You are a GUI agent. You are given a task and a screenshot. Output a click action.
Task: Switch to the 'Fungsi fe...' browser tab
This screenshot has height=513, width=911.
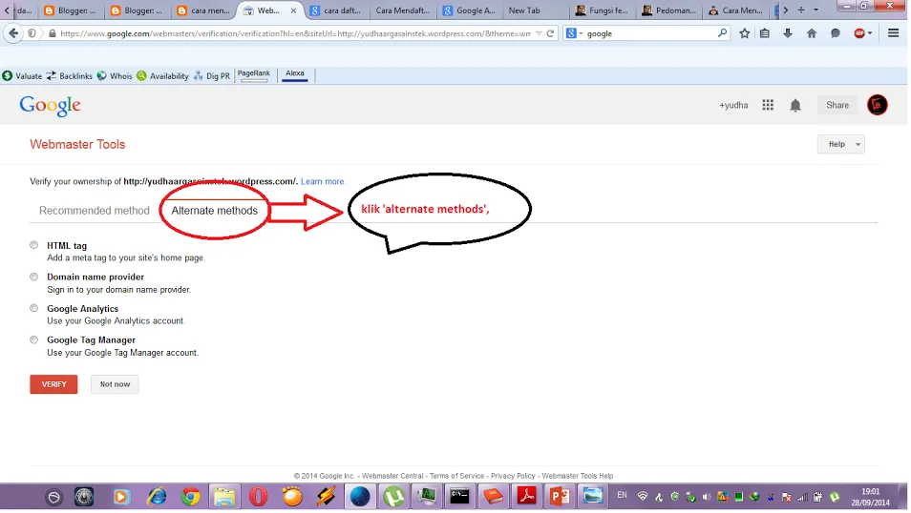point(601,10)
